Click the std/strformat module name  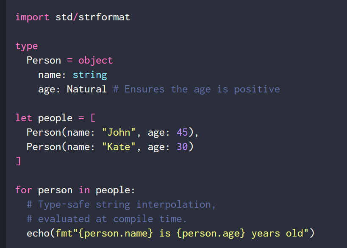[93, 17]
